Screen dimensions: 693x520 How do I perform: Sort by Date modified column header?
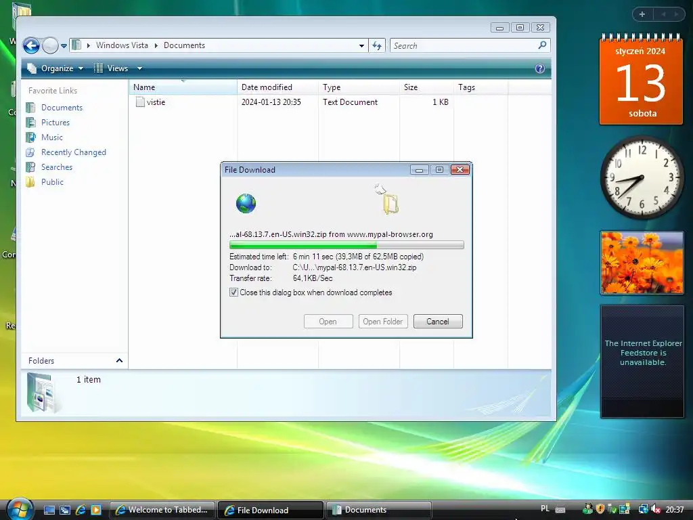click(277, 87)
